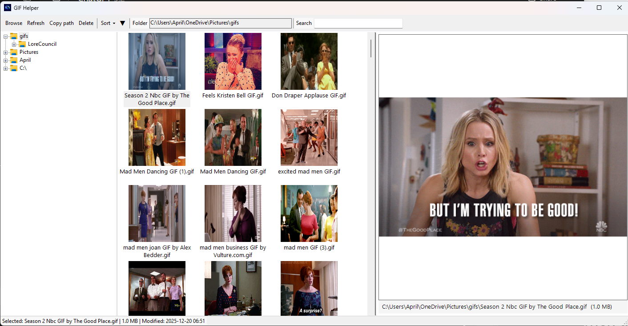628x326 pixels.
Task: Expand the Pictures tree node
Action: click(6, 52)
